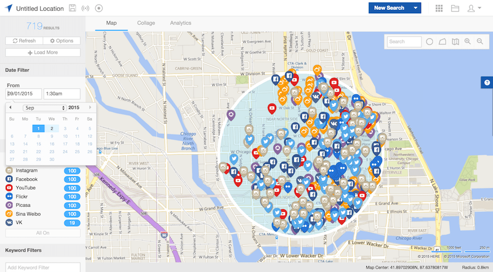This screenshot has width=493, height=272.
Task: Click the All On button
Action: (x=43, y=233)
